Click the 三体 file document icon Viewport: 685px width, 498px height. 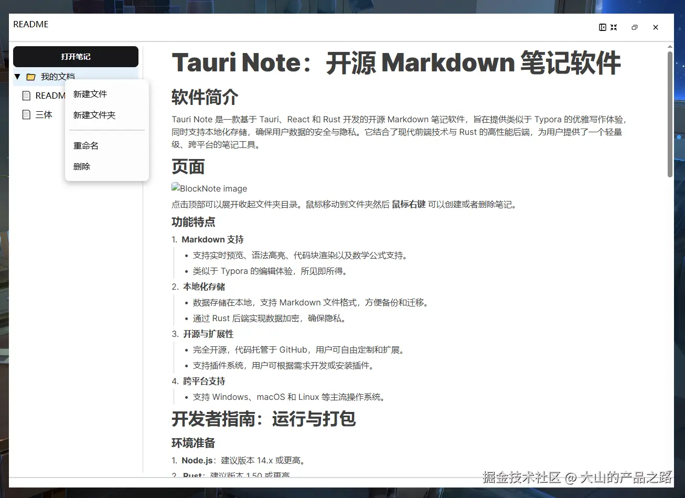(26, 114)
